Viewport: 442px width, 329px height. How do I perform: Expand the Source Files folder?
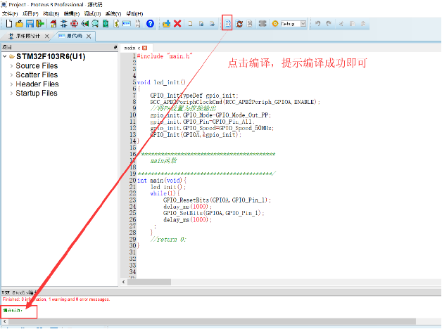coord(11,66)
